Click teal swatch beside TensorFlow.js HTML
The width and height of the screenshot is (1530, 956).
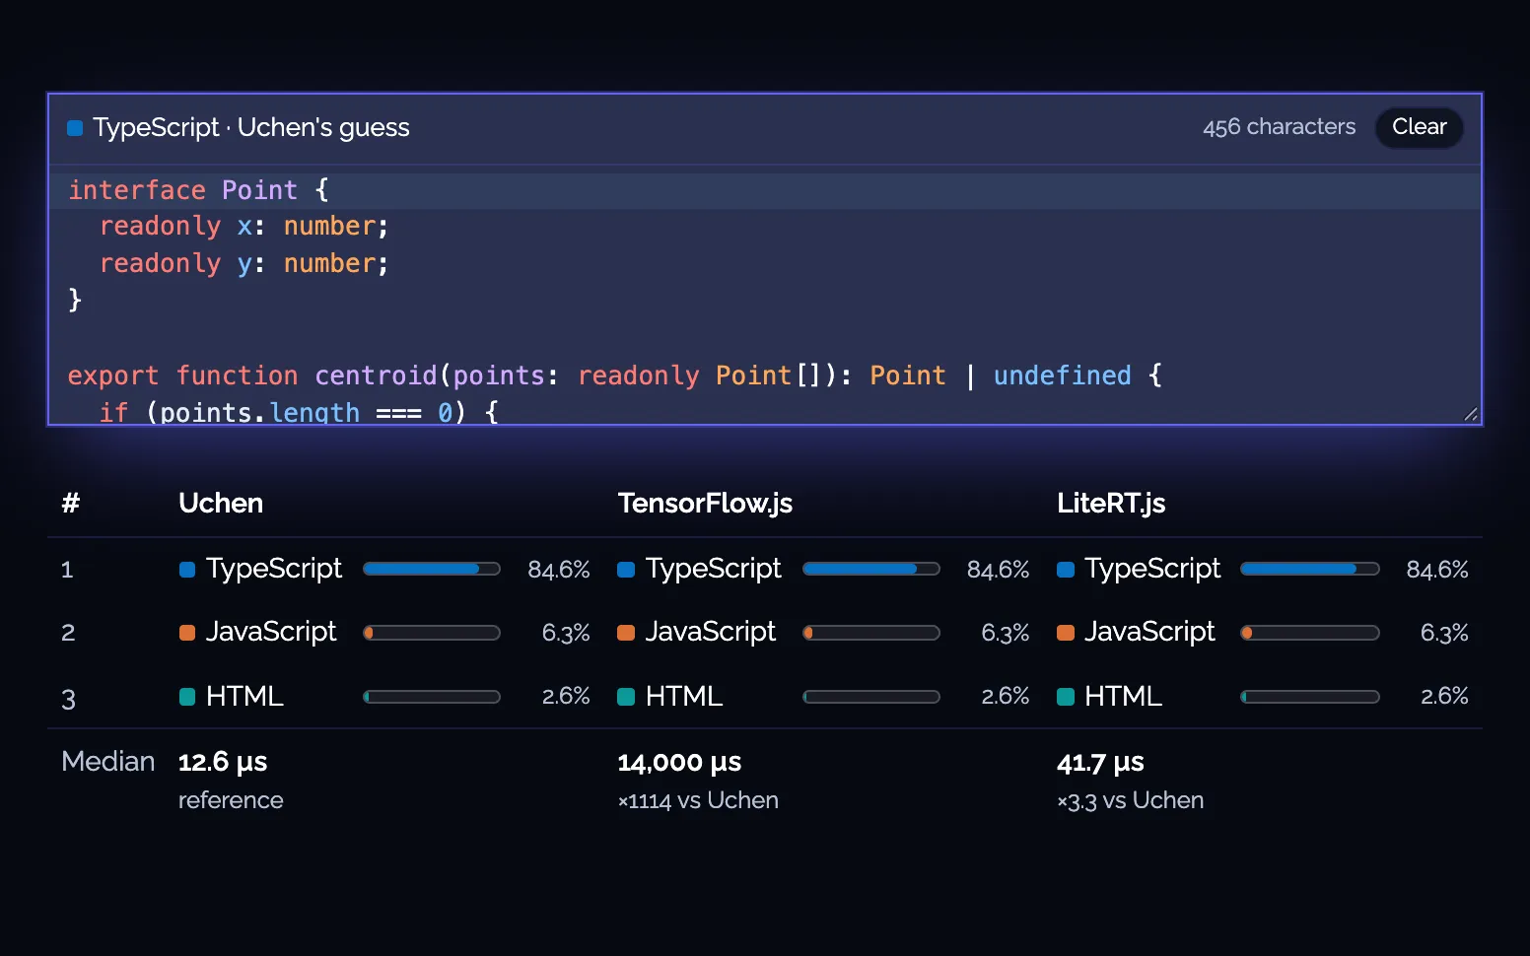click(x=626, y=697)
